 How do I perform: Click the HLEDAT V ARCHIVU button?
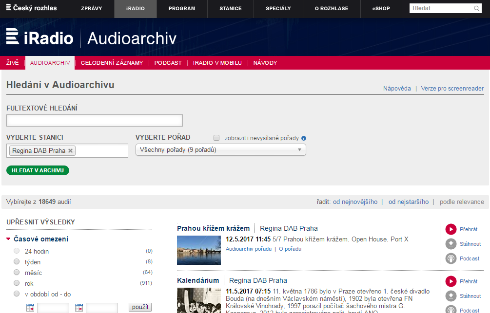point(38,170)
